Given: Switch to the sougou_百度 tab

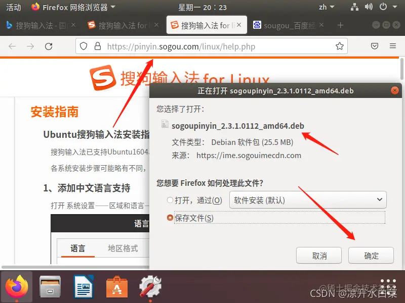Looking at the screenshot, I should click(289, 25).
